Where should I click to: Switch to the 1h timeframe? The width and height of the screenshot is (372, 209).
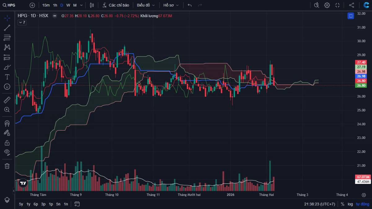point(55,5)
